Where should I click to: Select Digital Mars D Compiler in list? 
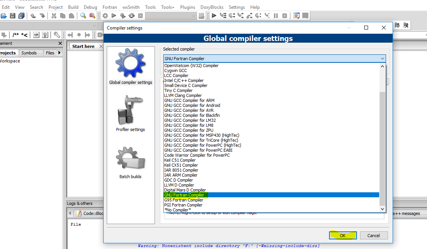(271, 190)
